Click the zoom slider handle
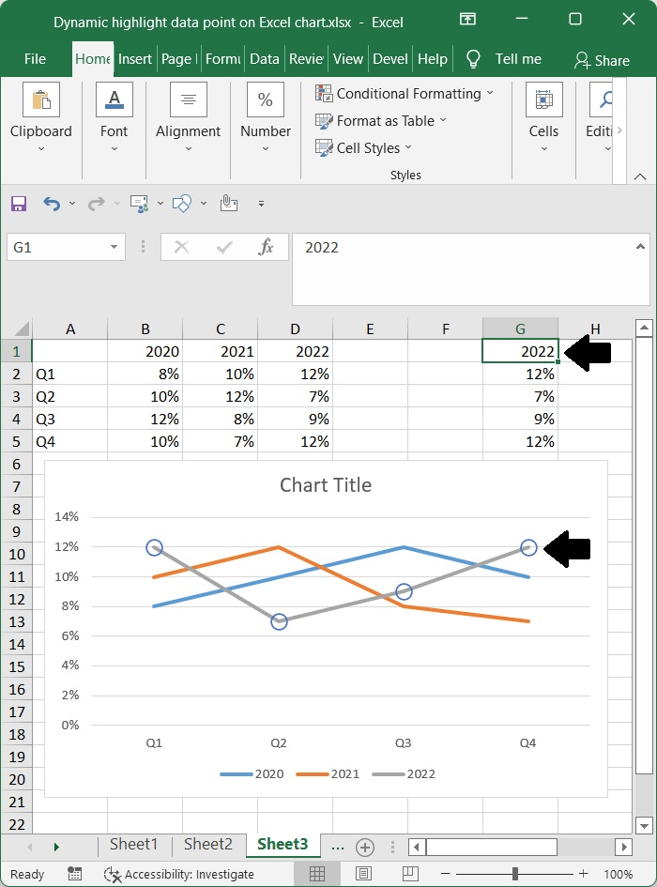Screen dimensions: 657x887 515,874
